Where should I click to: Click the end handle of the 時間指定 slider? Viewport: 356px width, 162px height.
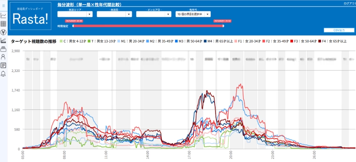click(223, 26)
